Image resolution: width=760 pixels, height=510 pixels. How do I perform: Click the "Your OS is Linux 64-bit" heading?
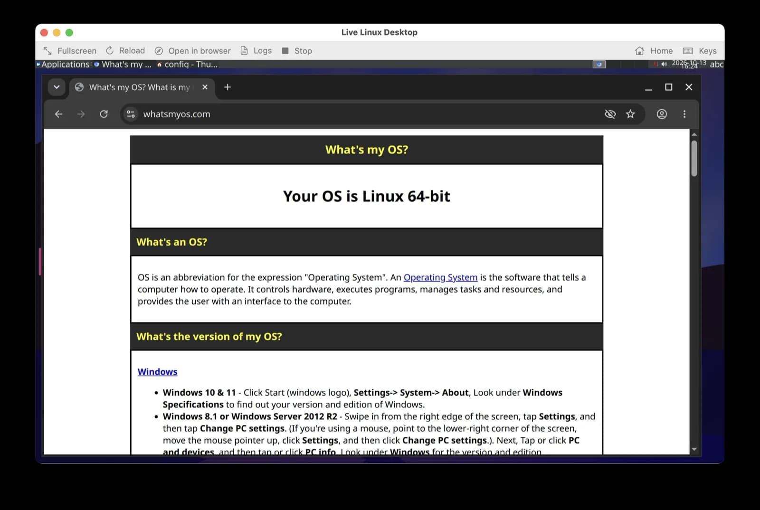[367, 196]
